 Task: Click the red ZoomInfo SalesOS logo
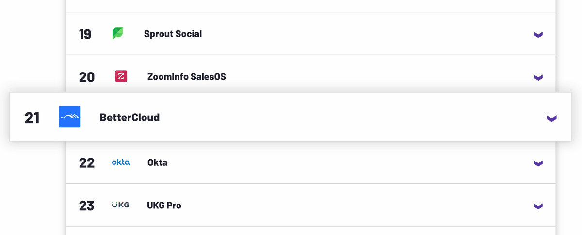(121, 76)
